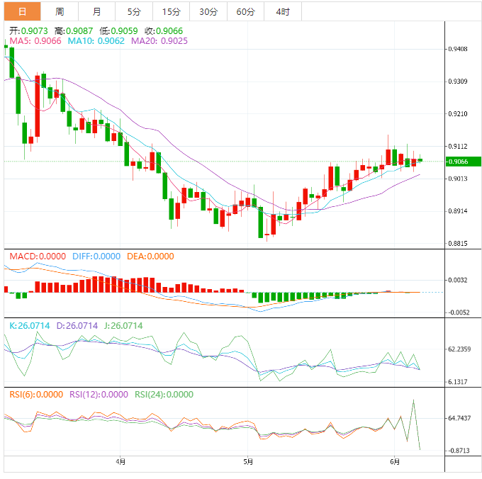This screenshot has width=482, height=479.
Task: Click the 5月 date axis marker
Action: [247, 462]
